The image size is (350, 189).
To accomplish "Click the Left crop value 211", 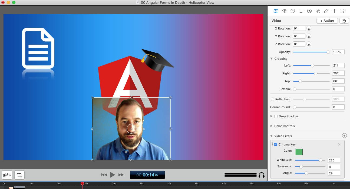I will click(x=338, y=65).
